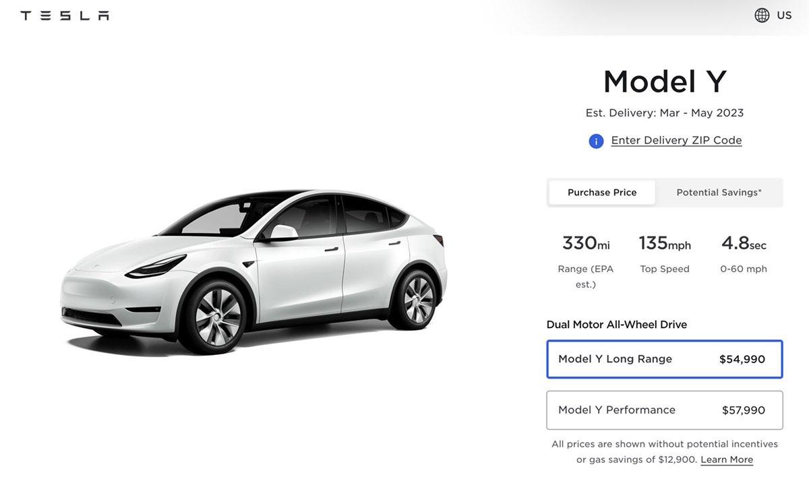Click the car's front wheel

tap(219, 316)
